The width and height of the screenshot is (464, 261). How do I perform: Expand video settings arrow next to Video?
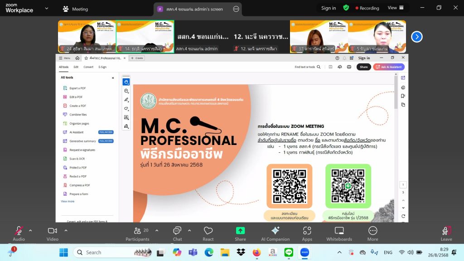(66, 230)
